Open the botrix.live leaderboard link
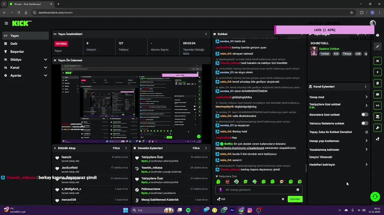 point(240,148)
